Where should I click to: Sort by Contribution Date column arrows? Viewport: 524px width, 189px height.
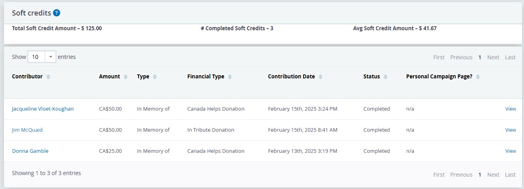(321, 77)
